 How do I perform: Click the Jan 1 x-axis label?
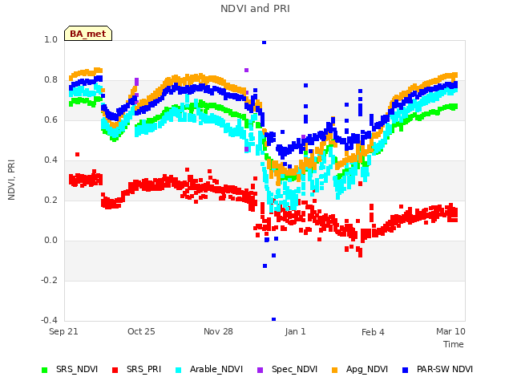(295, 331)
